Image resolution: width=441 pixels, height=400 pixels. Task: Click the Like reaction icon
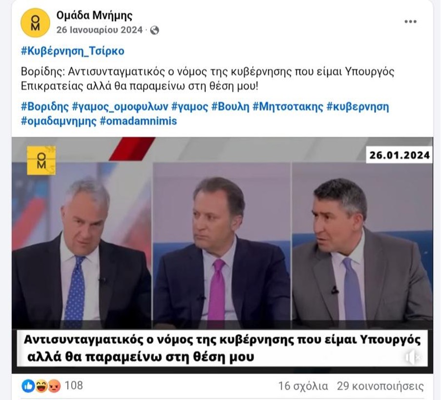(28, 386)
